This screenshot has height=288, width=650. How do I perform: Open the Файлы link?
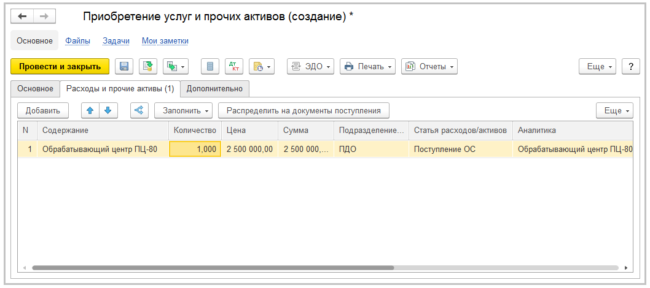[78, 40]
